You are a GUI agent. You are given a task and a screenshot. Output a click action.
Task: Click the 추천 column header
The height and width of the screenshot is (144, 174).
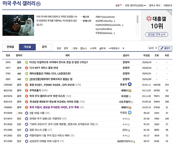click(167, 55)
